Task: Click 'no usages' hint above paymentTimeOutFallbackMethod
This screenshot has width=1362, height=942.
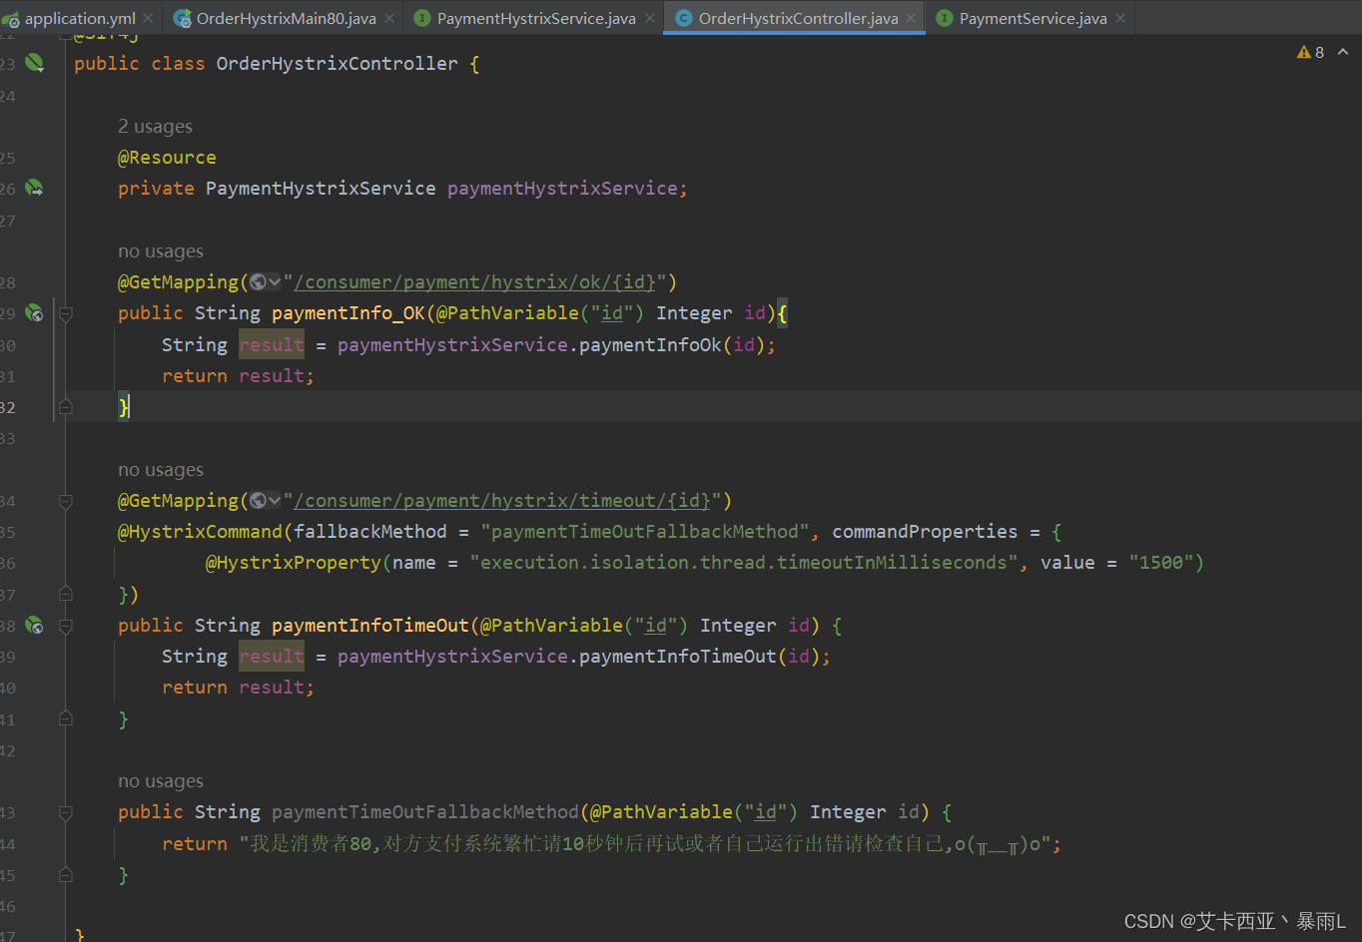Action: 161,781
